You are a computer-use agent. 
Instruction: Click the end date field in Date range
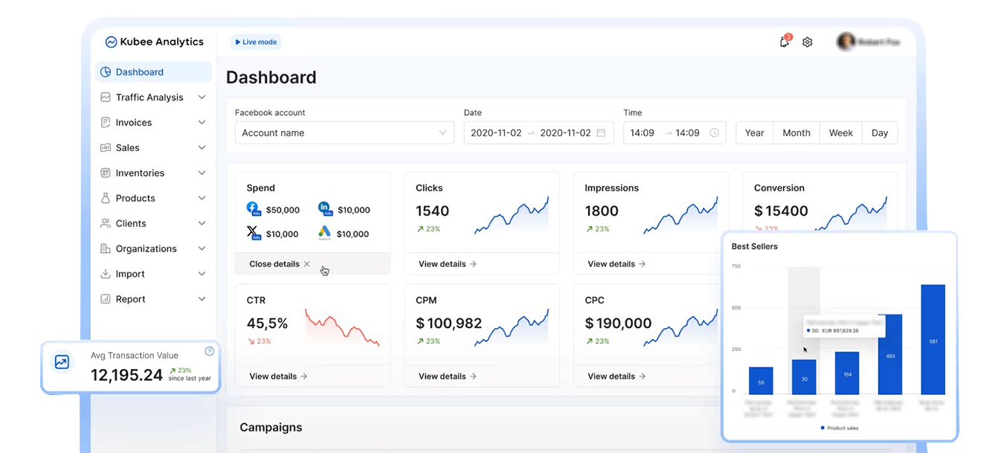(x=565, y=133)
